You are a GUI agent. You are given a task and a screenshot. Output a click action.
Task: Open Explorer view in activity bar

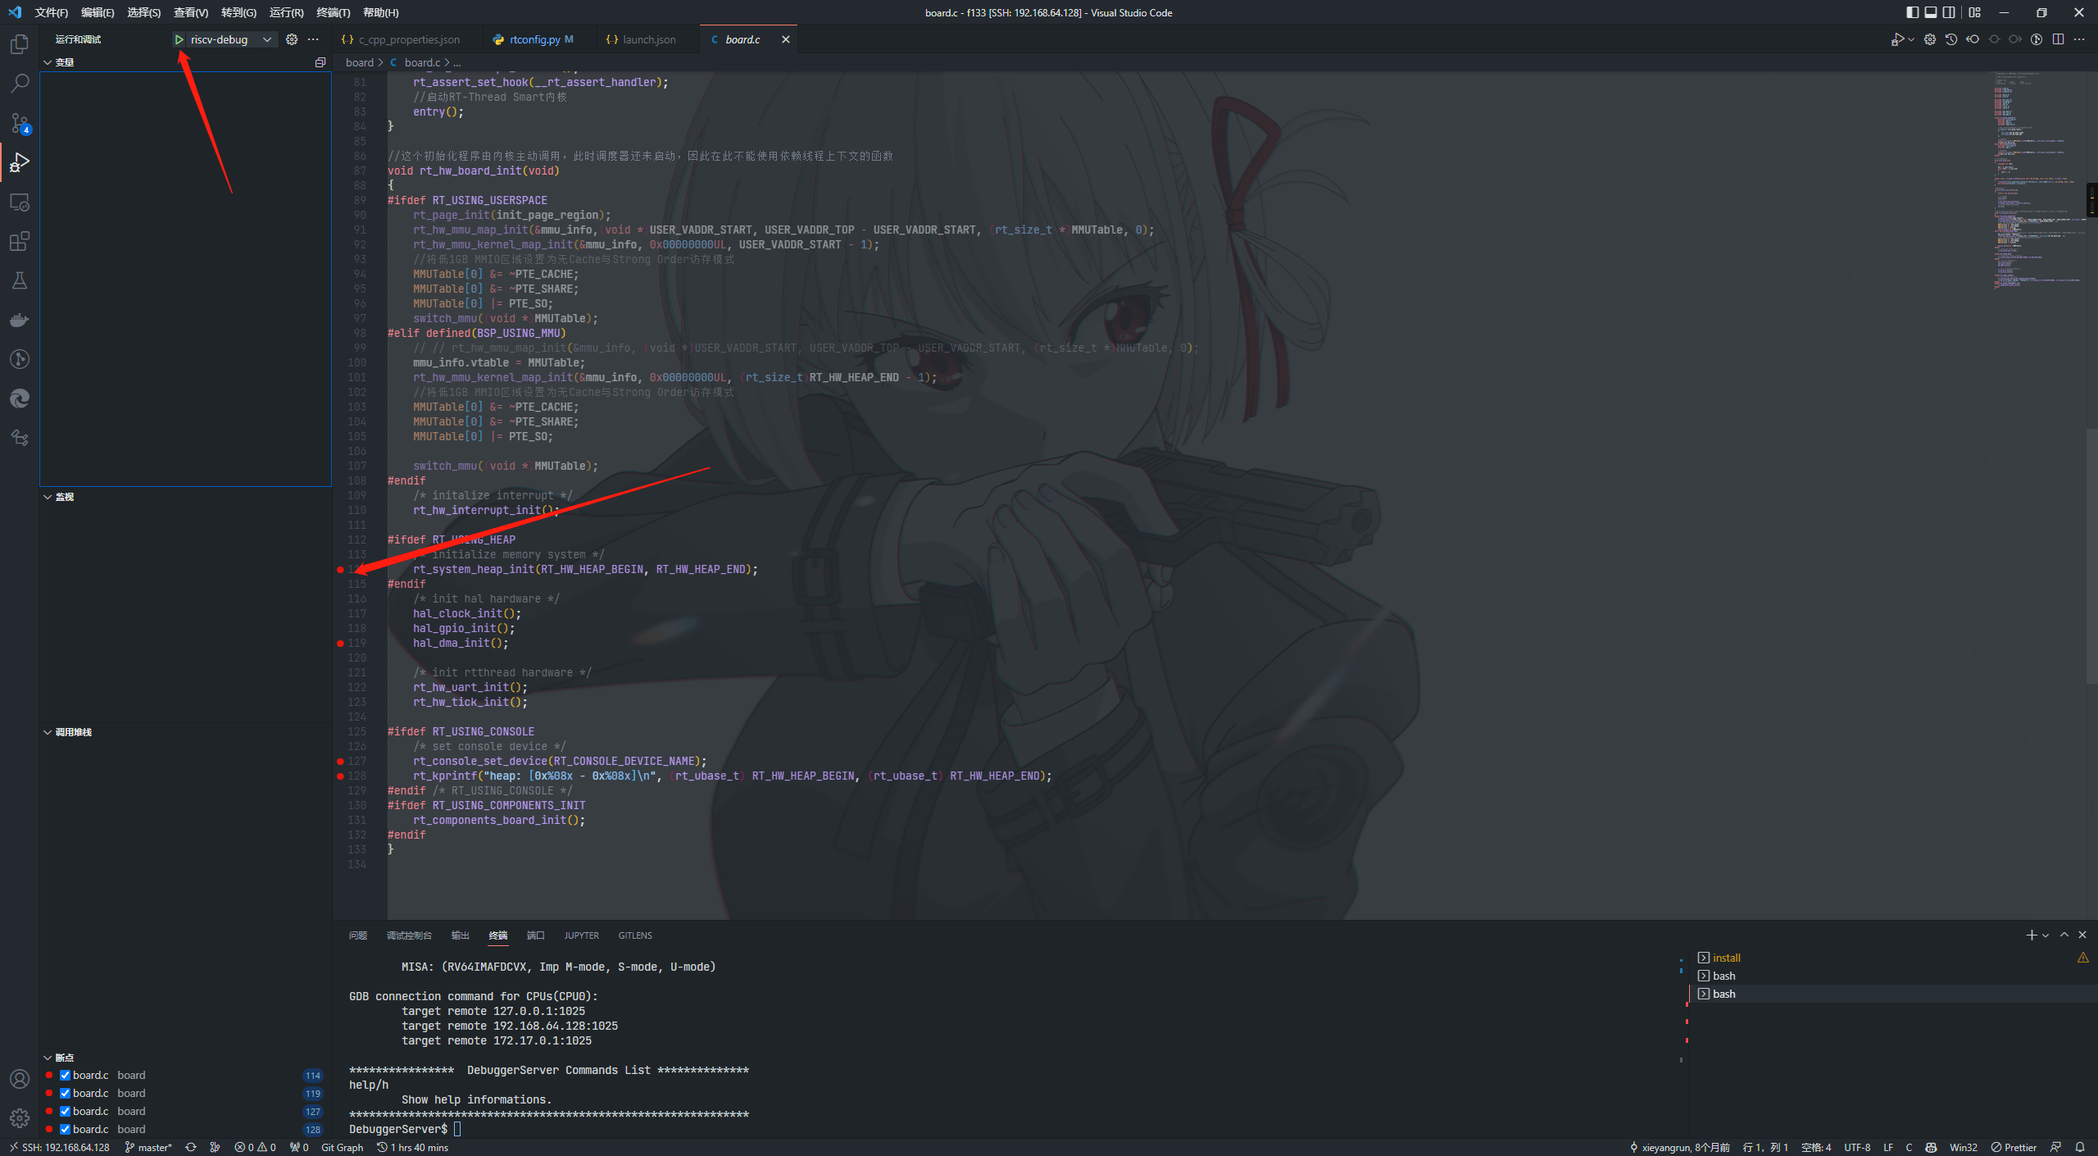(x=20, y=43)
